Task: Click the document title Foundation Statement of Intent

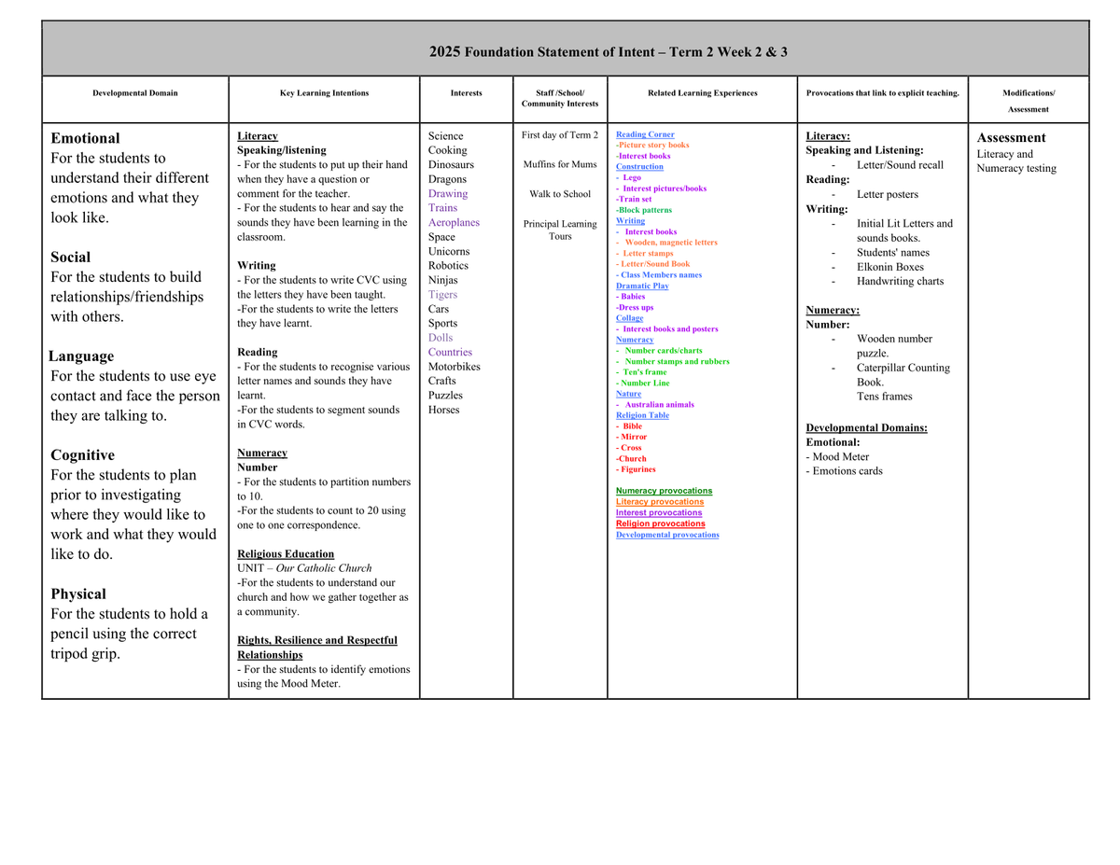Action: click(x=608, y=52)
